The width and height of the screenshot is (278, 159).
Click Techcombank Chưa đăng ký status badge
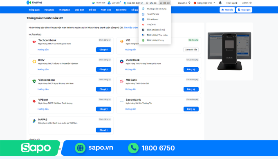(105, 40)
